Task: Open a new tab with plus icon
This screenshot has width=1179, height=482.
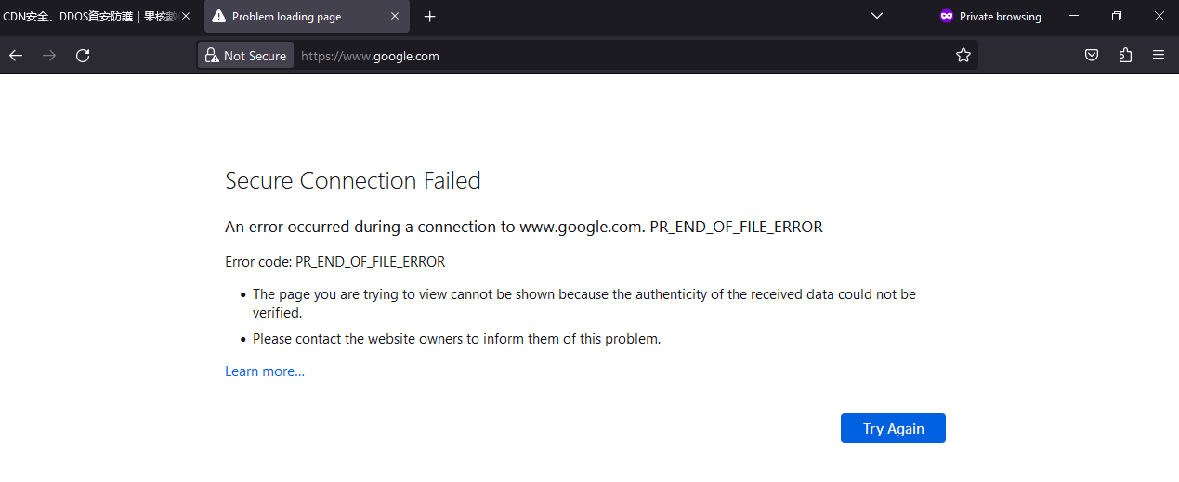Action: [429, 17]
